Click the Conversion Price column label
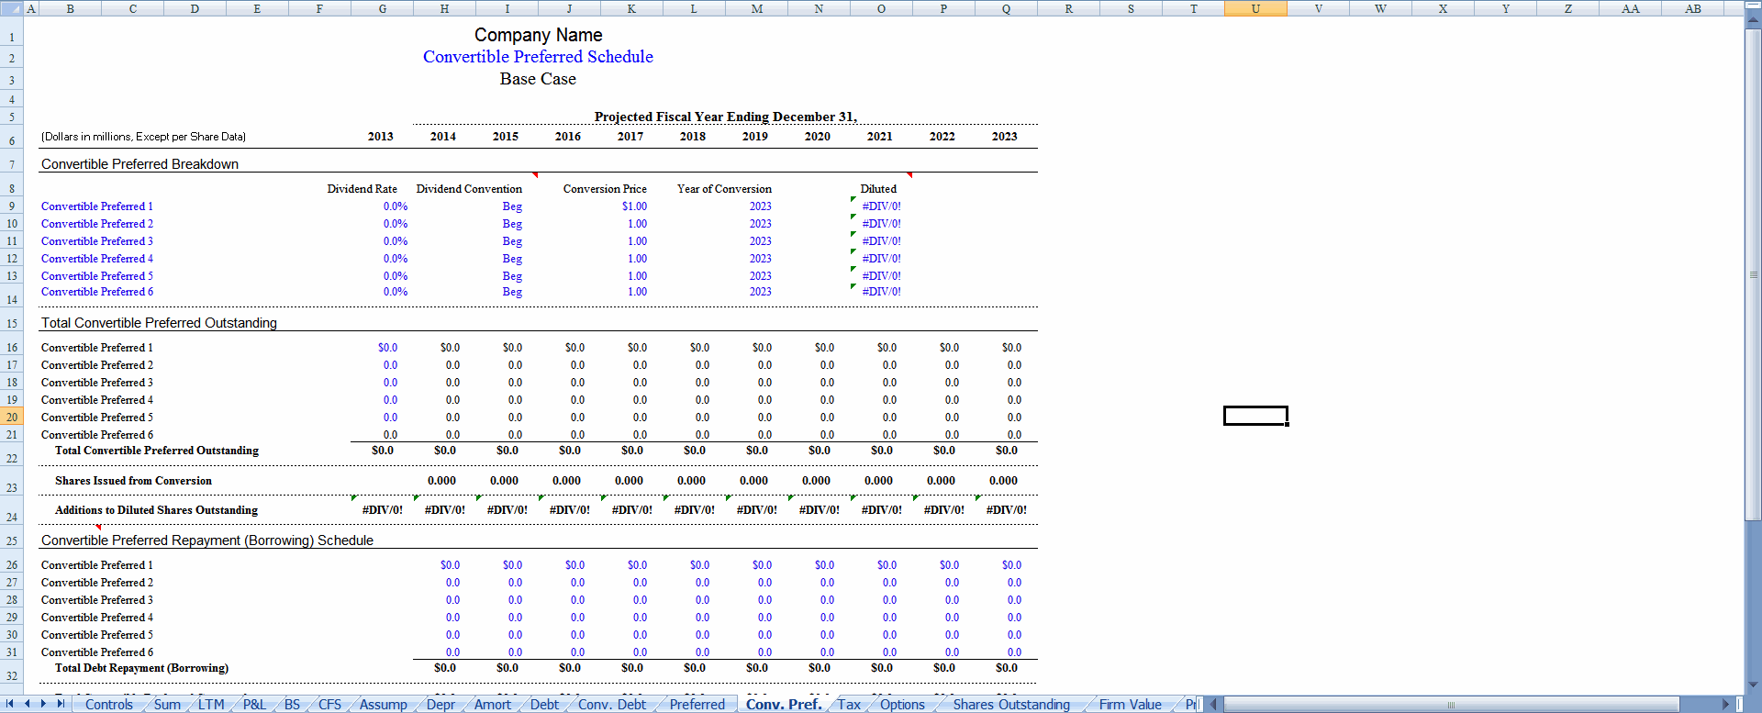Screen dimensions: 1762x713 pos(605,189)
